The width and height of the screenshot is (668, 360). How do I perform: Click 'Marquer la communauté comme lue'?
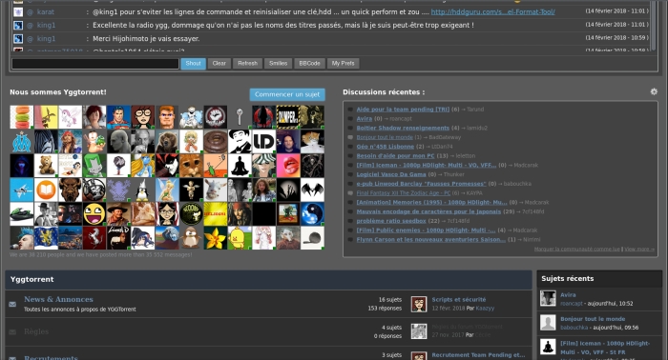tap(576, 250)
